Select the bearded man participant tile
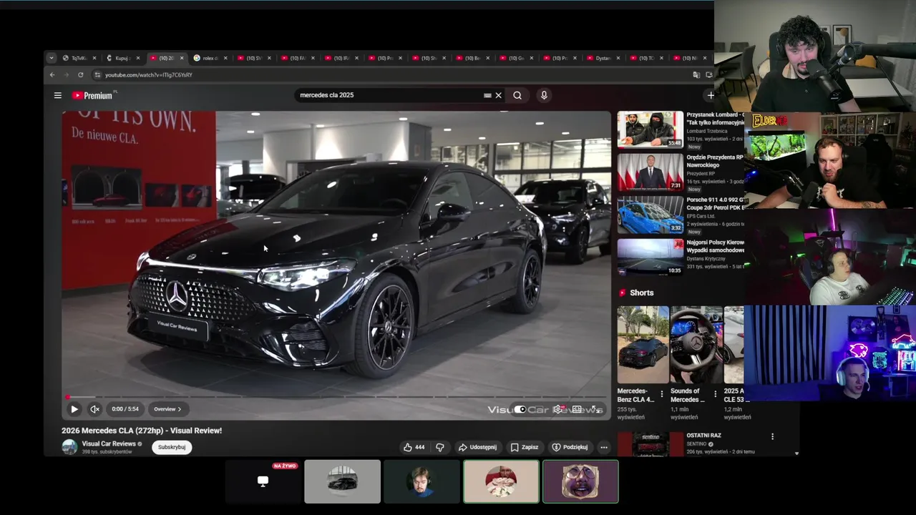This screenshot has width=916, height=515. [x=422, y=481]
